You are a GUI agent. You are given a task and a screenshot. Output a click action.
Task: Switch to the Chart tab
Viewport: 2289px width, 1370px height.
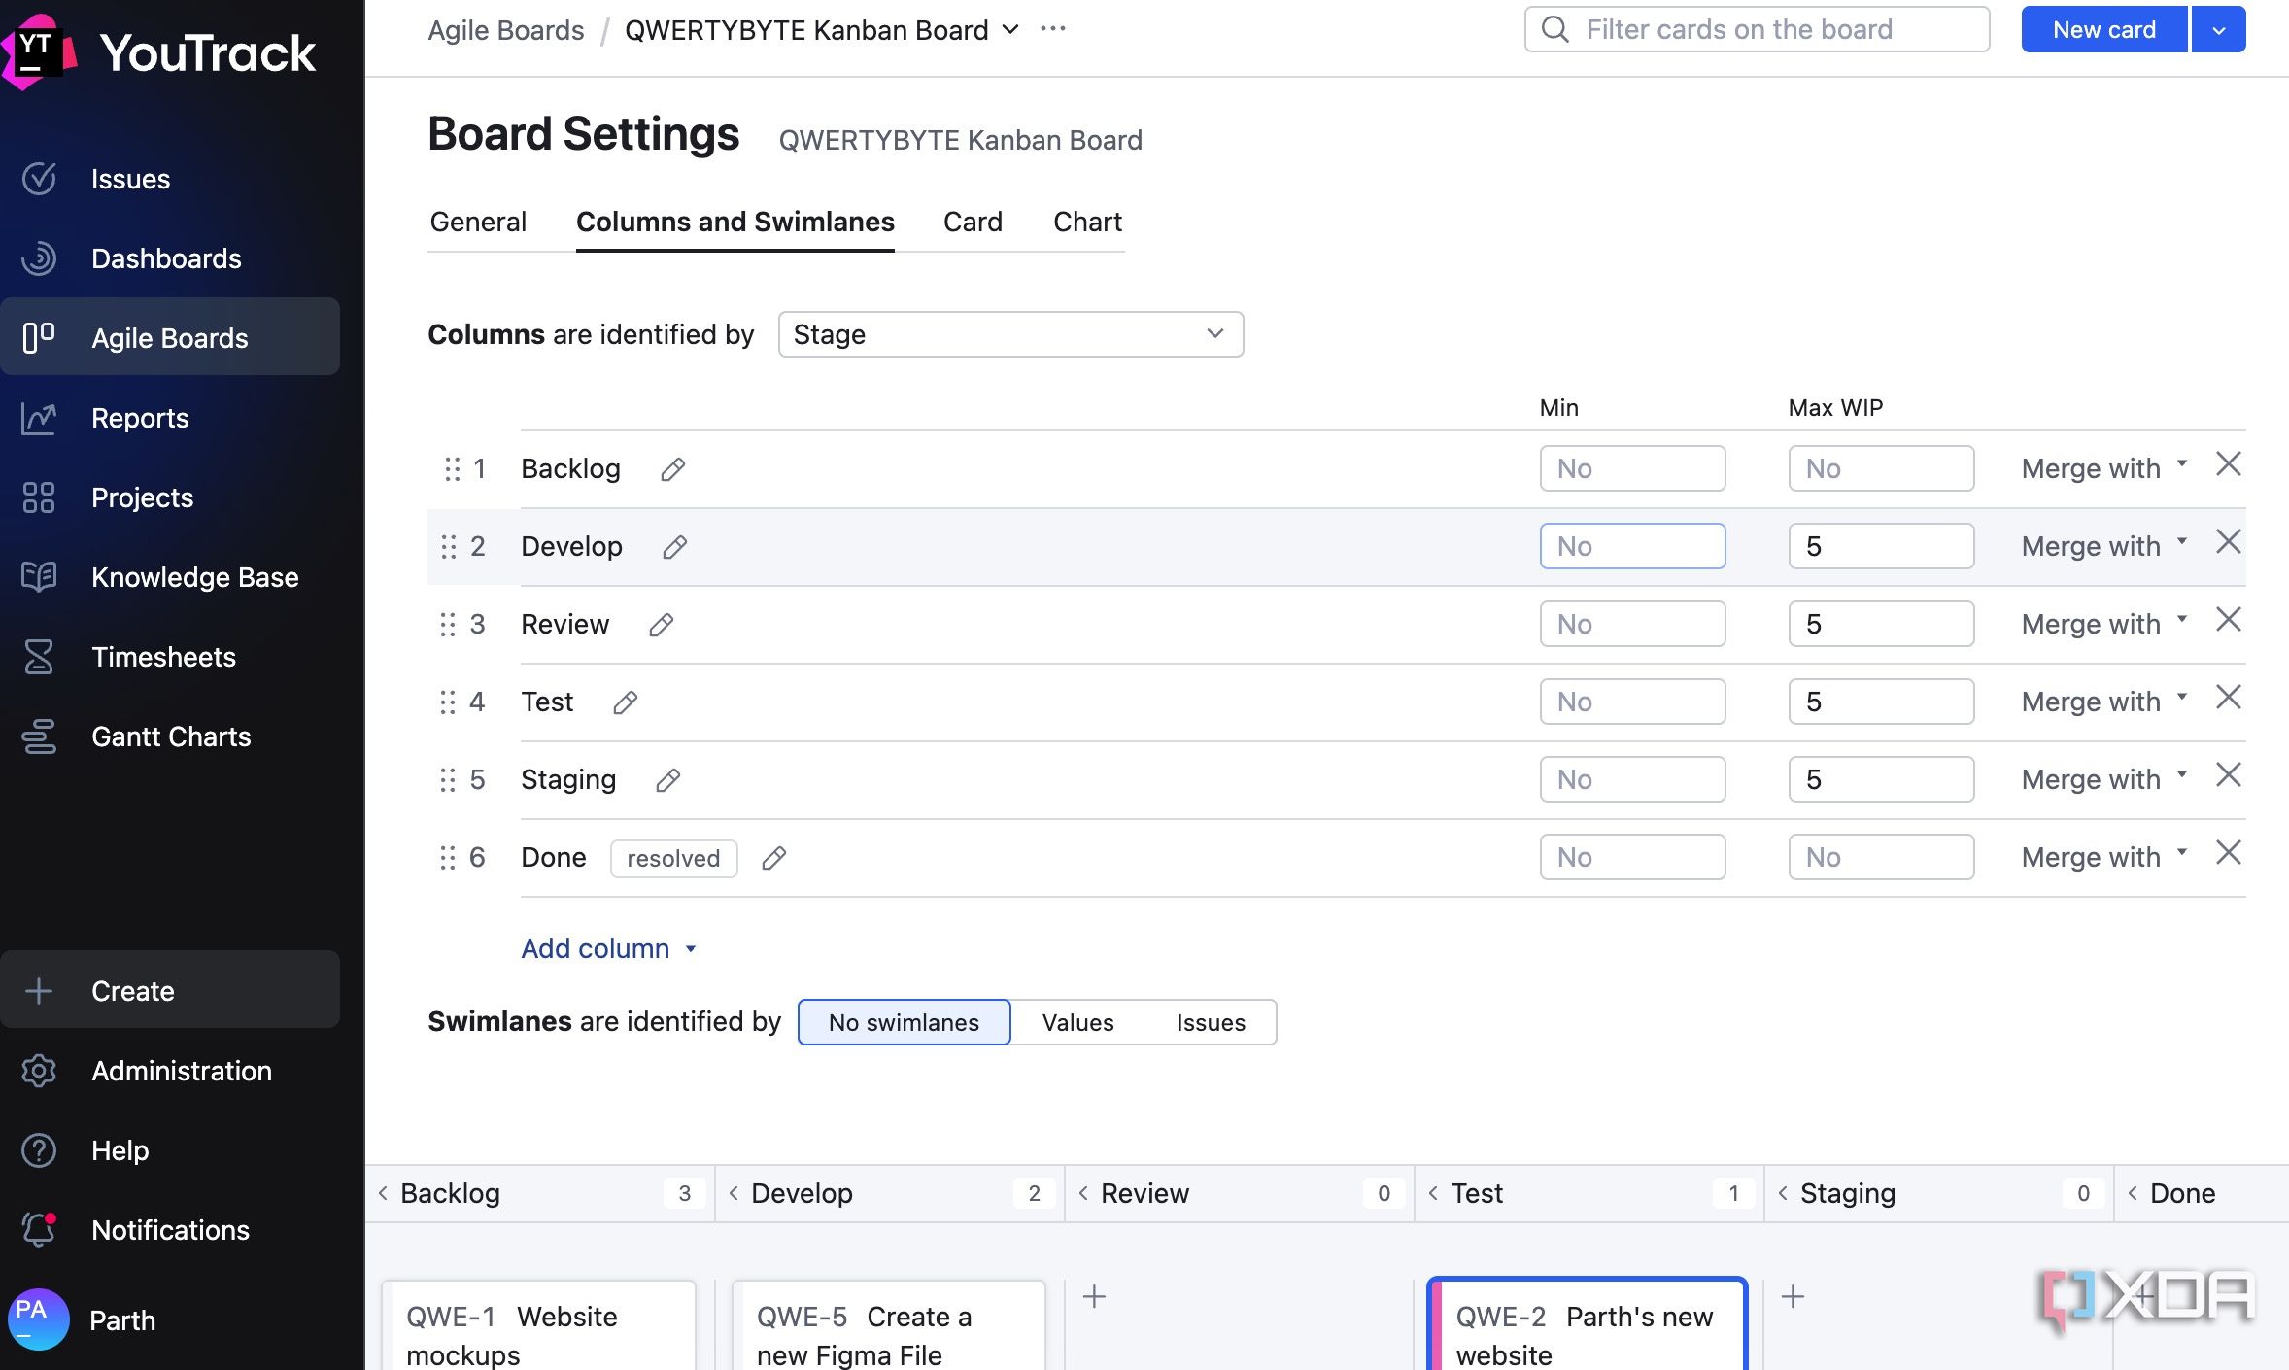tap(1087, 222)
